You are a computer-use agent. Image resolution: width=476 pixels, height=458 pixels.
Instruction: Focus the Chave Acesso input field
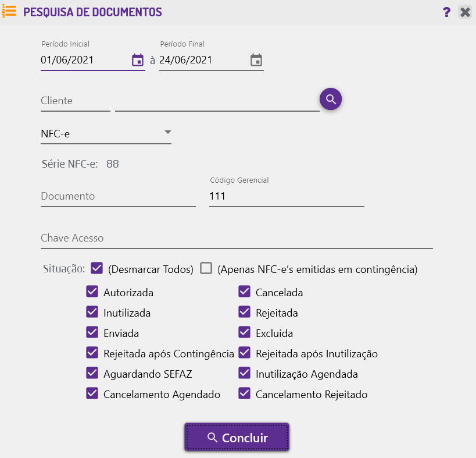pos(237,239)
